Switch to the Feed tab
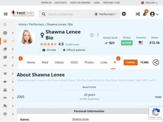 [x=45, y=62]
